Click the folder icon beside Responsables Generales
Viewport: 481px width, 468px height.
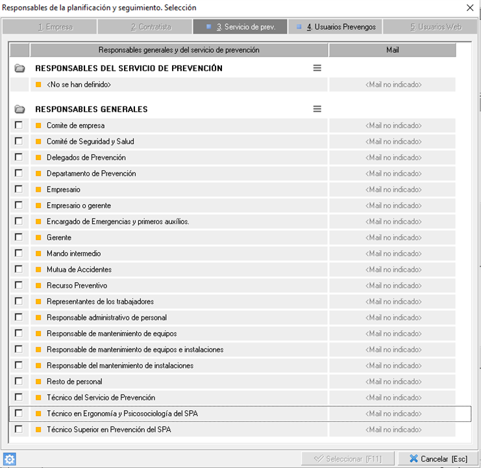pos(19,109)
